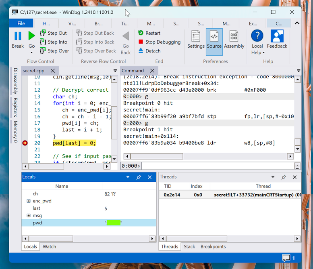Image resolution: width=313 pixels, height=269 pixels.
Task: Switch to the Watch tab
Action: (49, 246)
